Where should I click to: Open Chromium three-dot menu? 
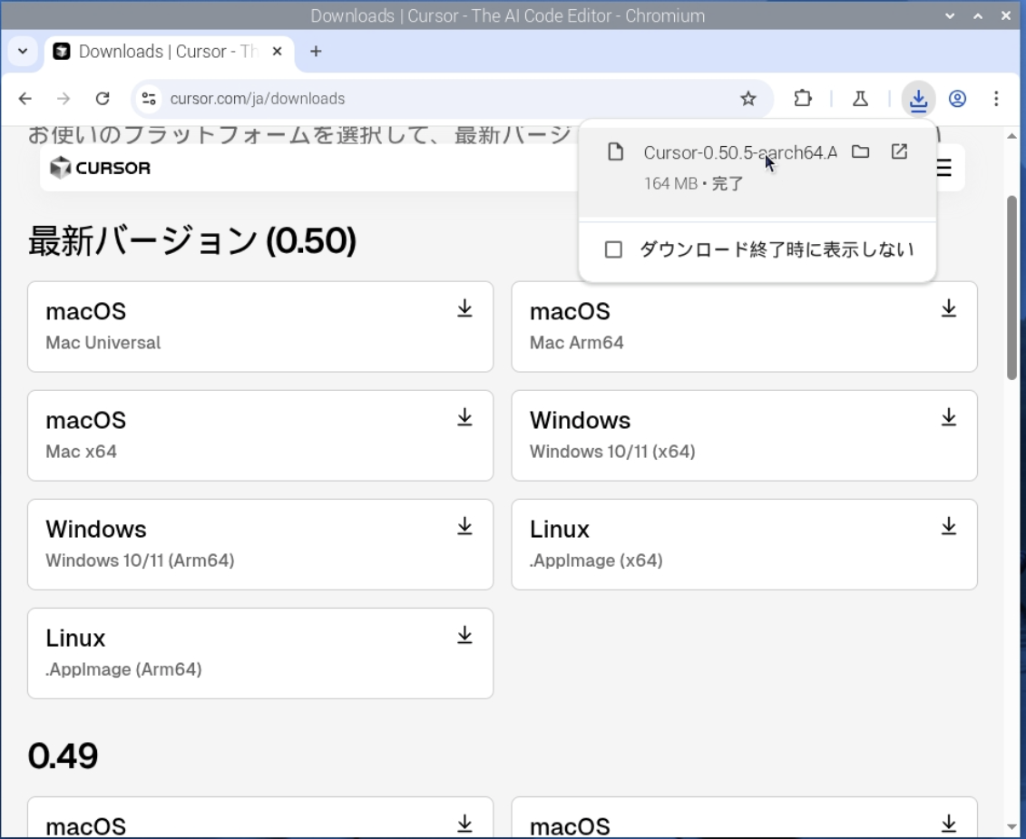tap(996, 99)
